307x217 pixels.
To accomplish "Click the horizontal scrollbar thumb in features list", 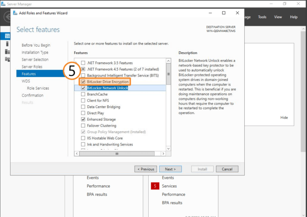I will 117,154.
